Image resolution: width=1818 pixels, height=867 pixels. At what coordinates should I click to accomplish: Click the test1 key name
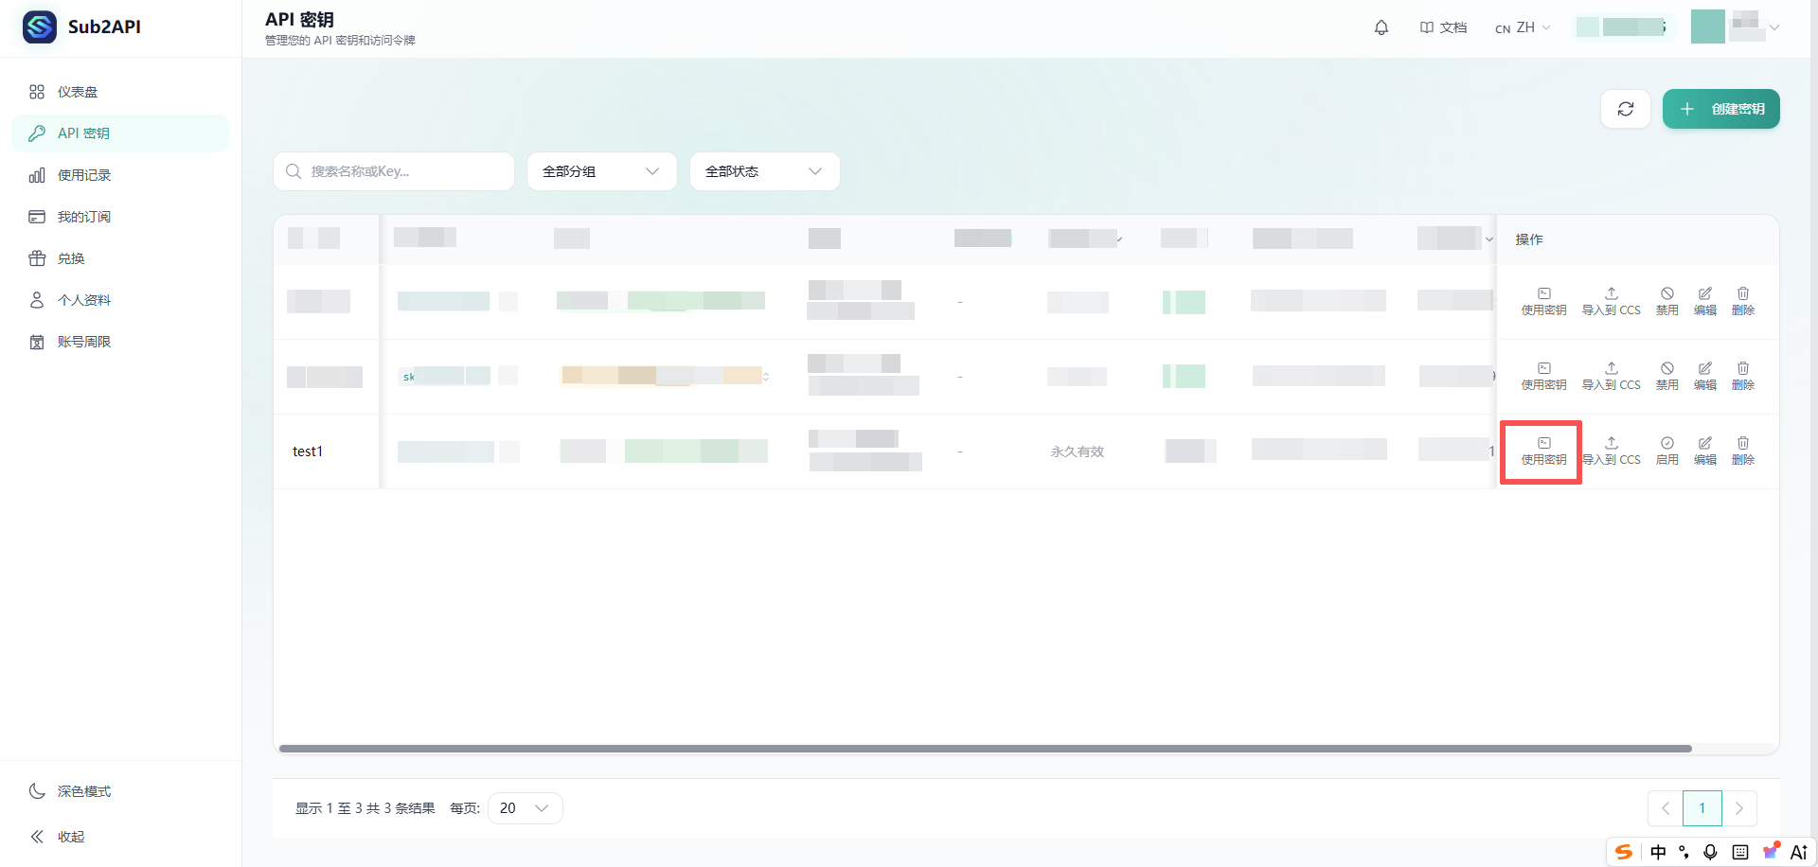click(308, 451)
